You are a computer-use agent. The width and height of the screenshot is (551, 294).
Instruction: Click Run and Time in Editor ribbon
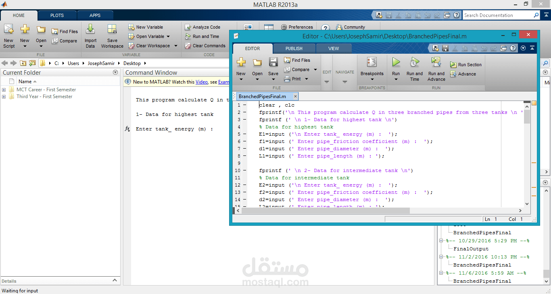coord(414,62)
